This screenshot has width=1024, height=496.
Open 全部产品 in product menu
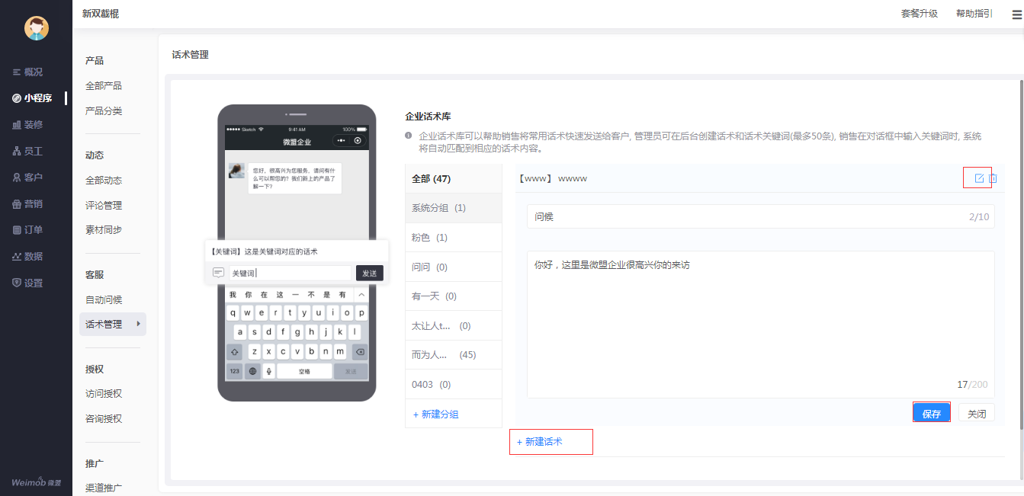[x=104, y=86]
